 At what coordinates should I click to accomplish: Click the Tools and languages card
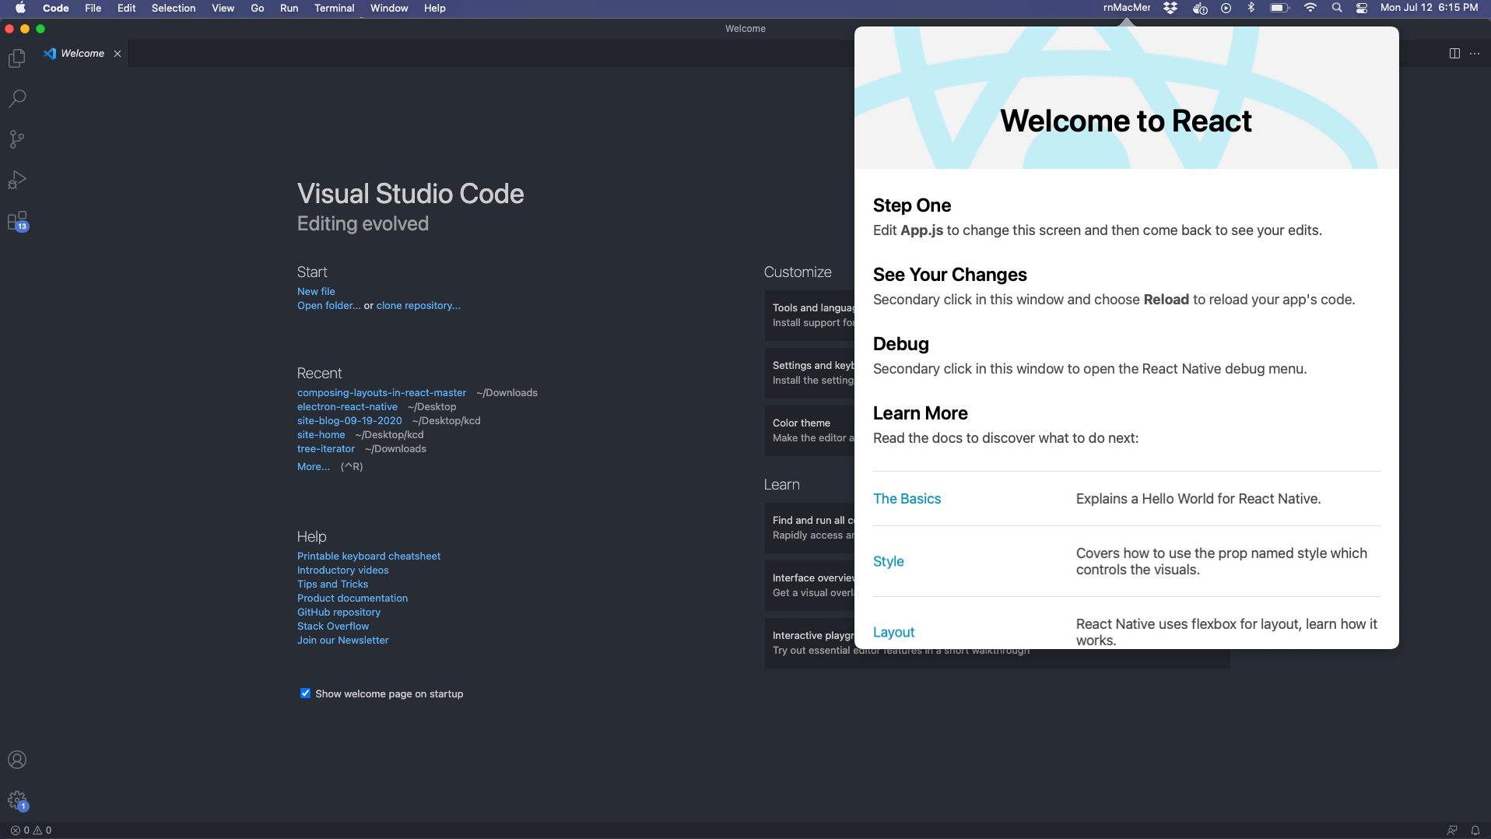(x=809, y=315)
